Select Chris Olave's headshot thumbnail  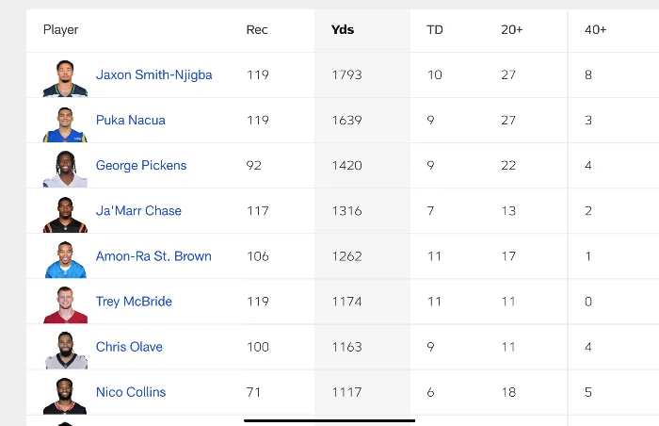65,348
